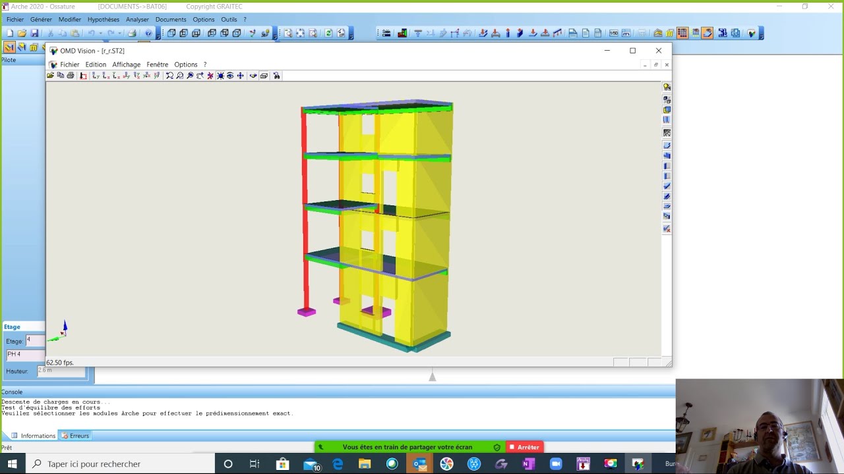This screenshot has width=844, height=474.
Task: Click the Etage number input field
Action: click(x=35, y=340)
